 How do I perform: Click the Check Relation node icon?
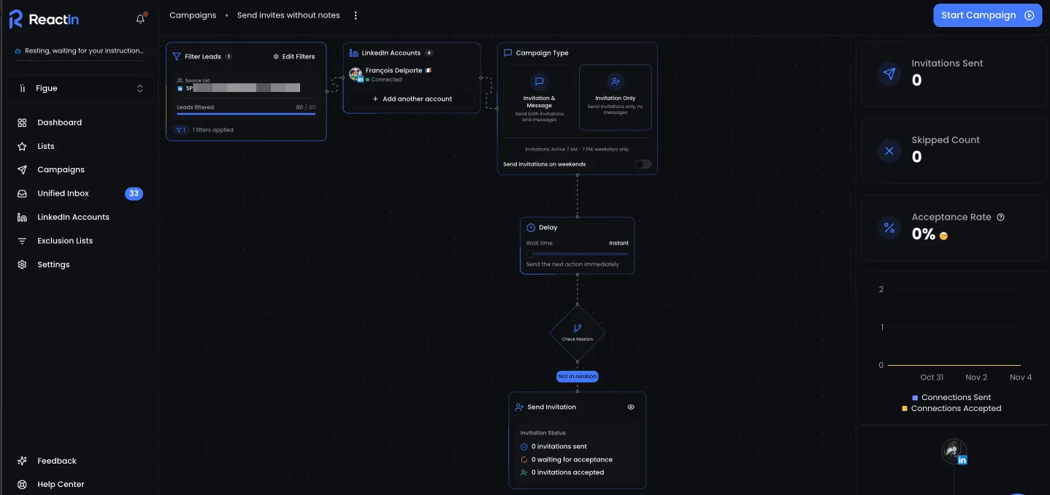[577, 329]
